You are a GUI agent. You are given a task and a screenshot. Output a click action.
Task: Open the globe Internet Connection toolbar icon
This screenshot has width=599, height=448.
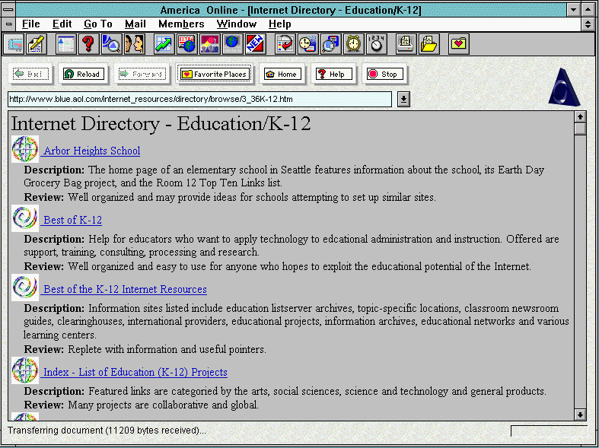(x=233, y=44)
